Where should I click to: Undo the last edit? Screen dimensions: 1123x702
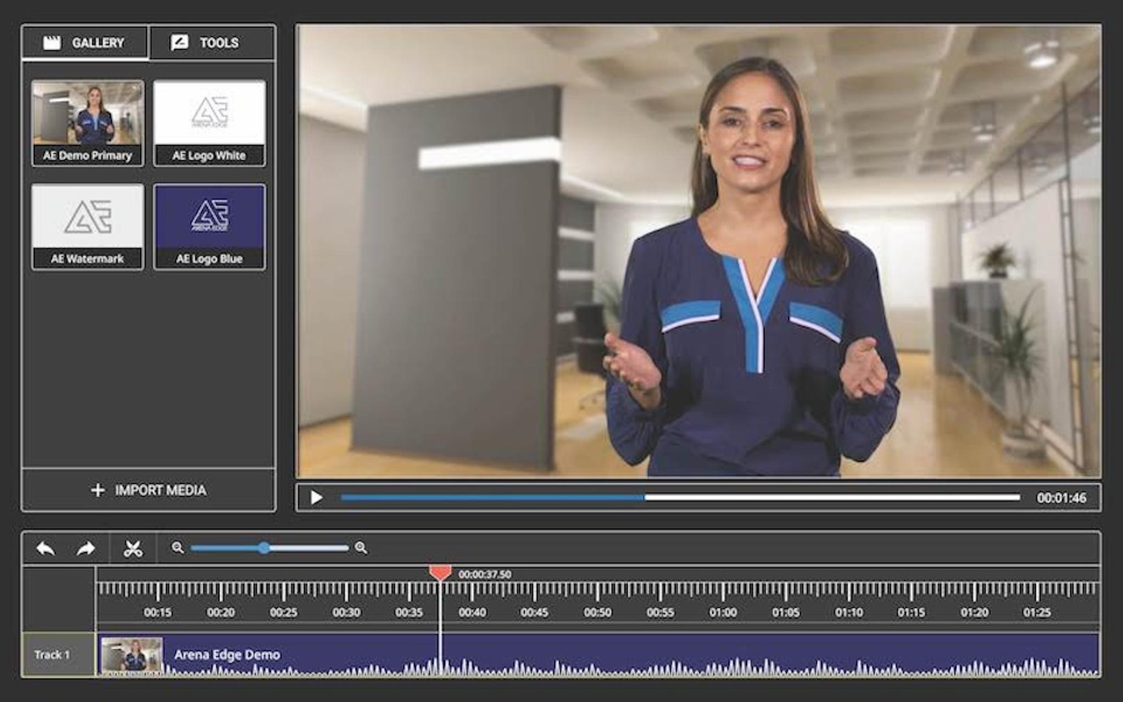pyautogui.click(x=46, y=548)
